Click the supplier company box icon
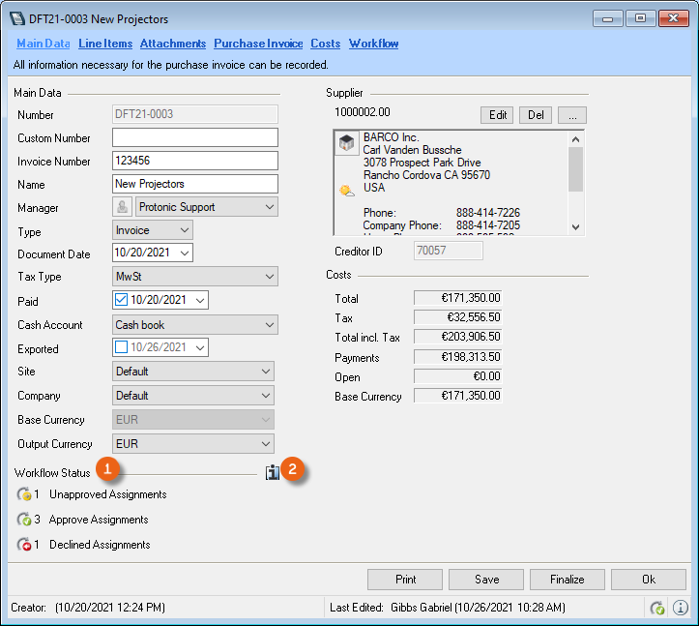 coord(347,144)
